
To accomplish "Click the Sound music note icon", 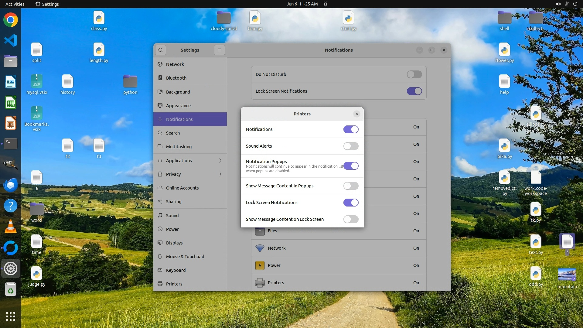I will [x=160, y=216].
